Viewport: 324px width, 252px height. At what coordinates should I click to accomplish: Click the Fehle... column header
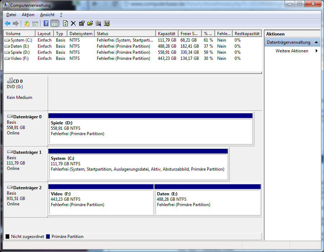tap(224, 33)
